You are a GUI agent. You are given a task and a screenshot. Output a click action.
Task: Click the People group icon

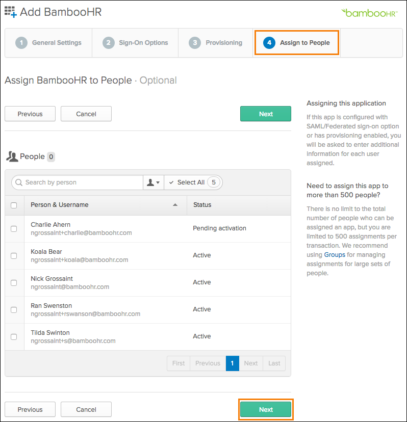pos(12,156)
